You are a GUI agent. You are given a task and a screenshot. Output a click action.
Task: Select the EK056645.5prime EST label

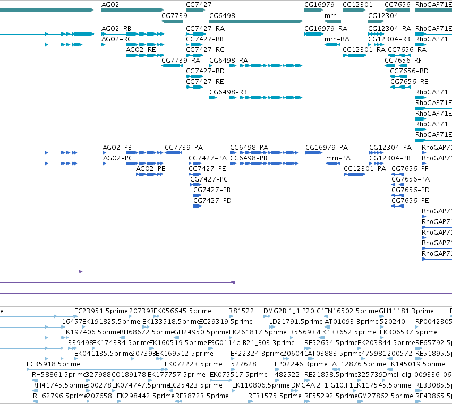point(182,311)
